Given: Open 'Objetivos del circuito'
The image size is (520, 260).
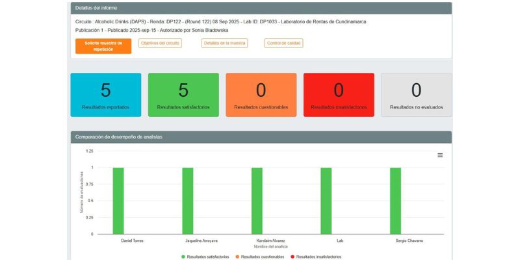Looking at the screenshot, I should pos(160,43).
